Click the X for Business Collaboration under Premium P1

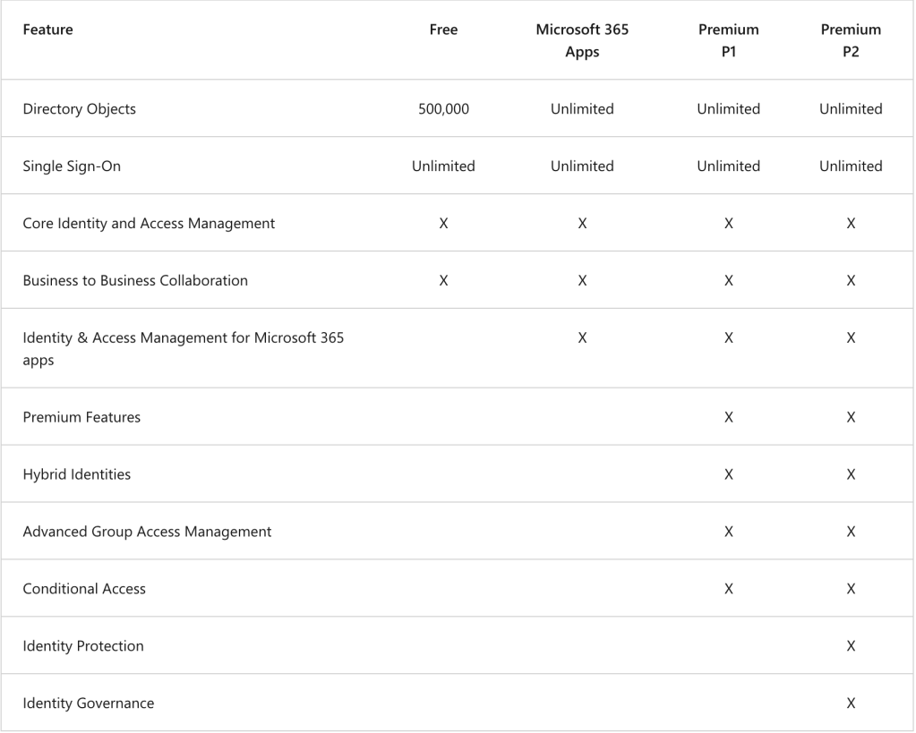coord(729,281)
